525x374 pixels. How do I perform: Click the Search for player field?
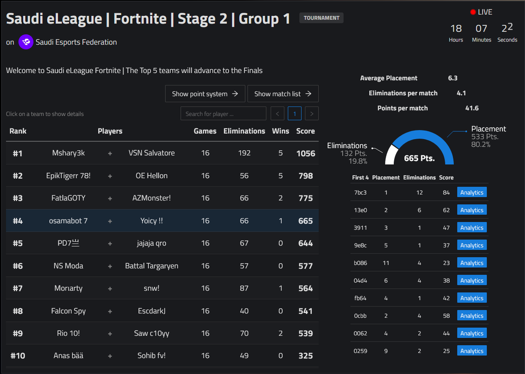click(x=224, y=113)
